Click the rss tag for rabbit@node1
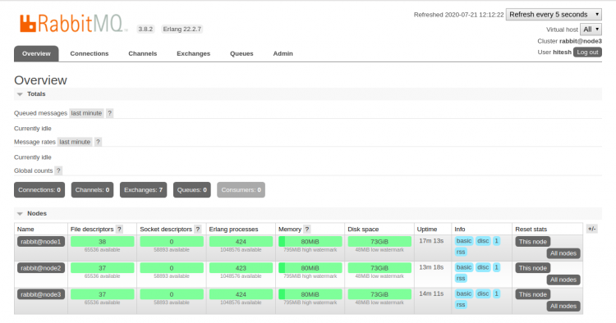The width and height of the screenshot is (616, 323). pyautogui.click(x=461, y=252)
